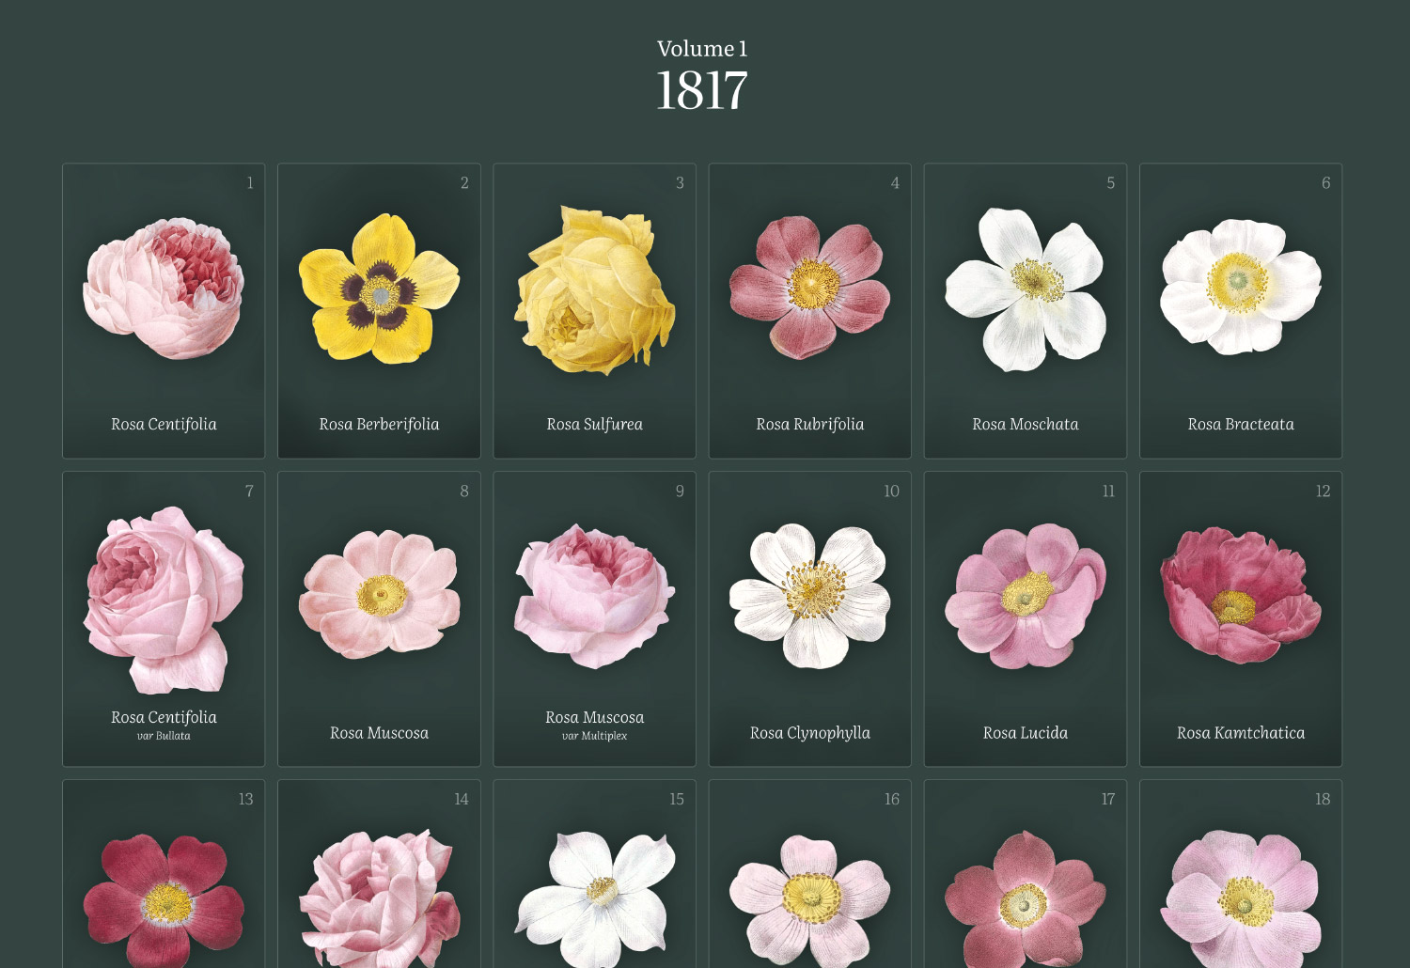
Task: Select card number 15 with white rose
Action: click(594, 874)
